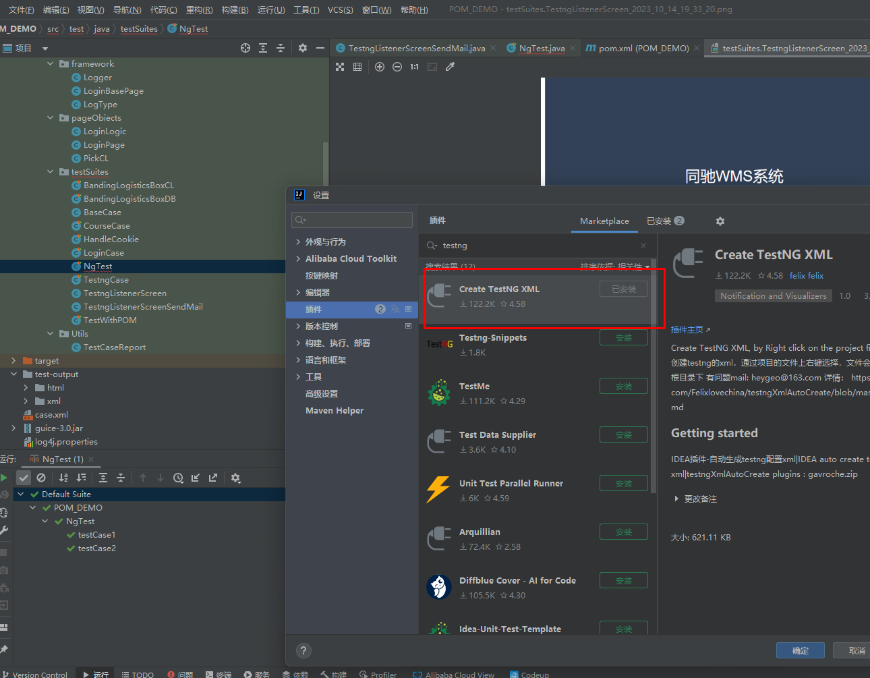Zoom out on image viewer
Image resolution: width=870 pixels, height=678 pixels.
point(397,67)
